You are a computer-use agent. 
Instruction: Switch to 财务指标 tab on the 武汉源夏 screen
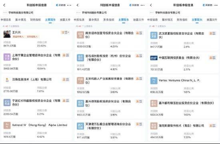182,20
